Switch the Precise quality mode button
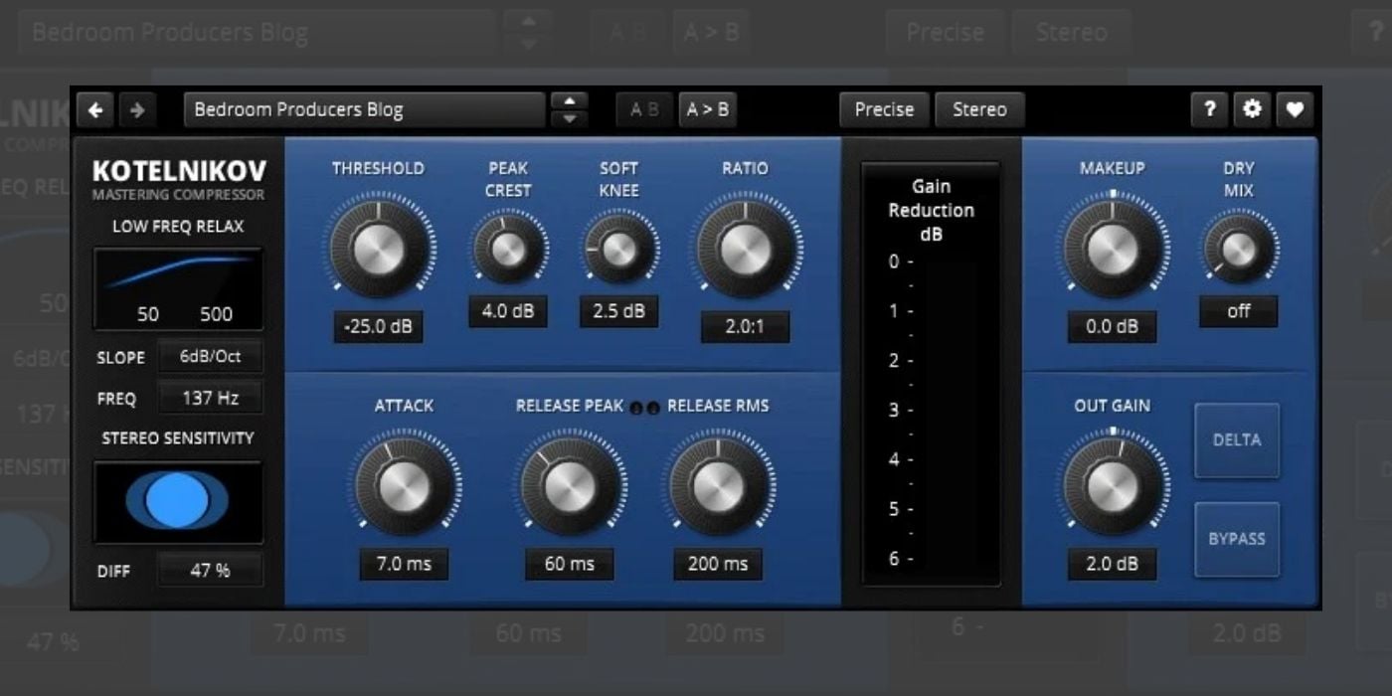The width and height of the screenshot is (1392, 696). 884,110
